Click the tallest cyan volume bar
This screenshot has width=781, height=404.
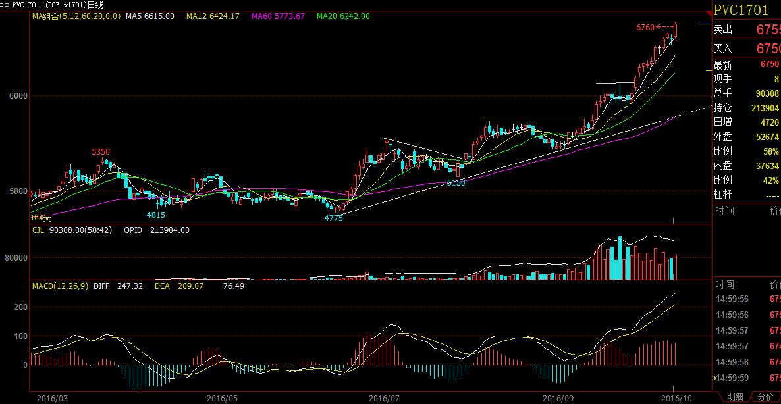[620, 258]
